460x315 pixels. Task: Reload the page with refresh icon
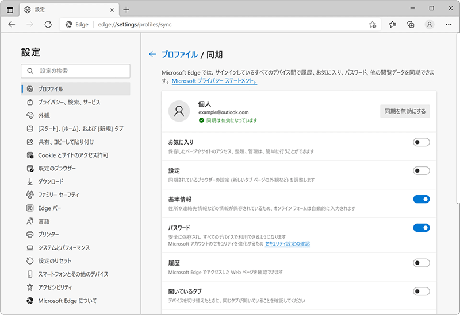(x=48, y=24)
